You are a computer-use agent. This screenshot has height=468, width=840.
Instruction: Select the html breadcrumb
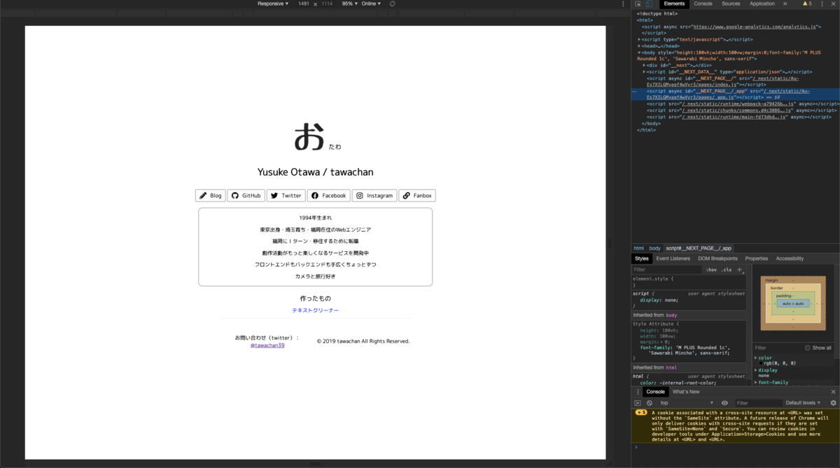coord(638,248)
